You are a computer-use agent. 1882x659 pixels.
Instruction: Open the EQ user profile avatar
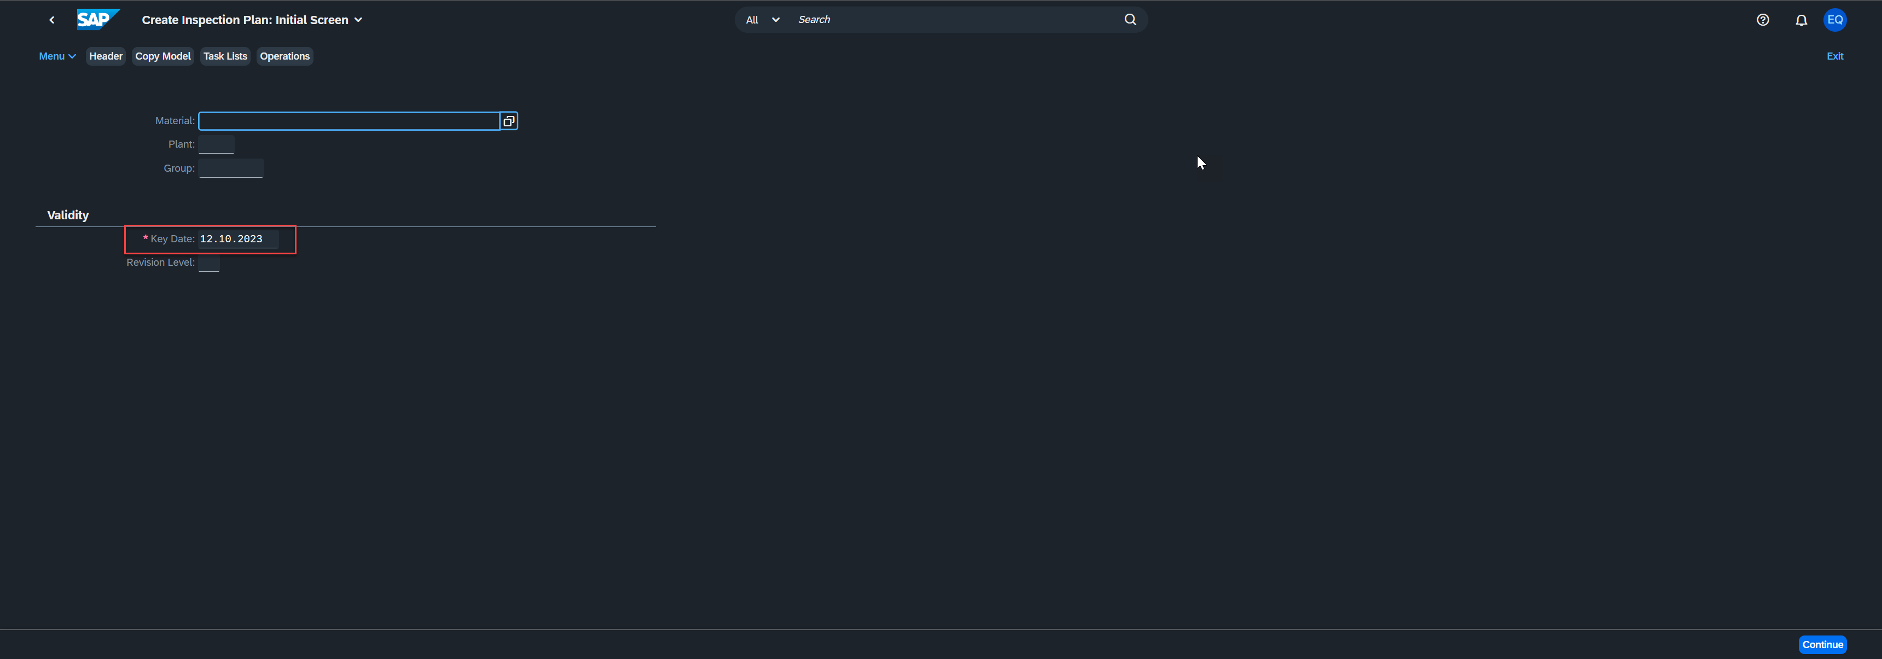click(x=1834, y=20)
